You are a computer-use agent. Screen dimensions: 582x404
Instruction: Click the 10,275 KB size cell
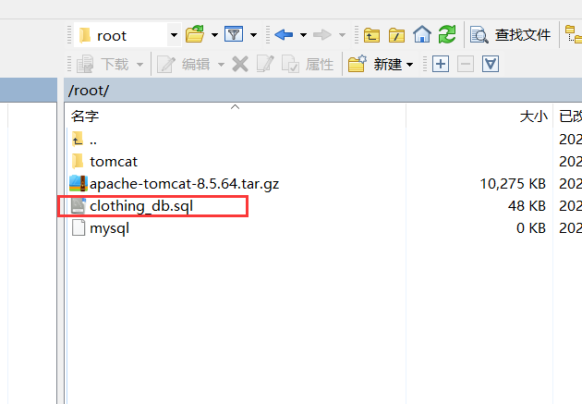tap(513, 184)
